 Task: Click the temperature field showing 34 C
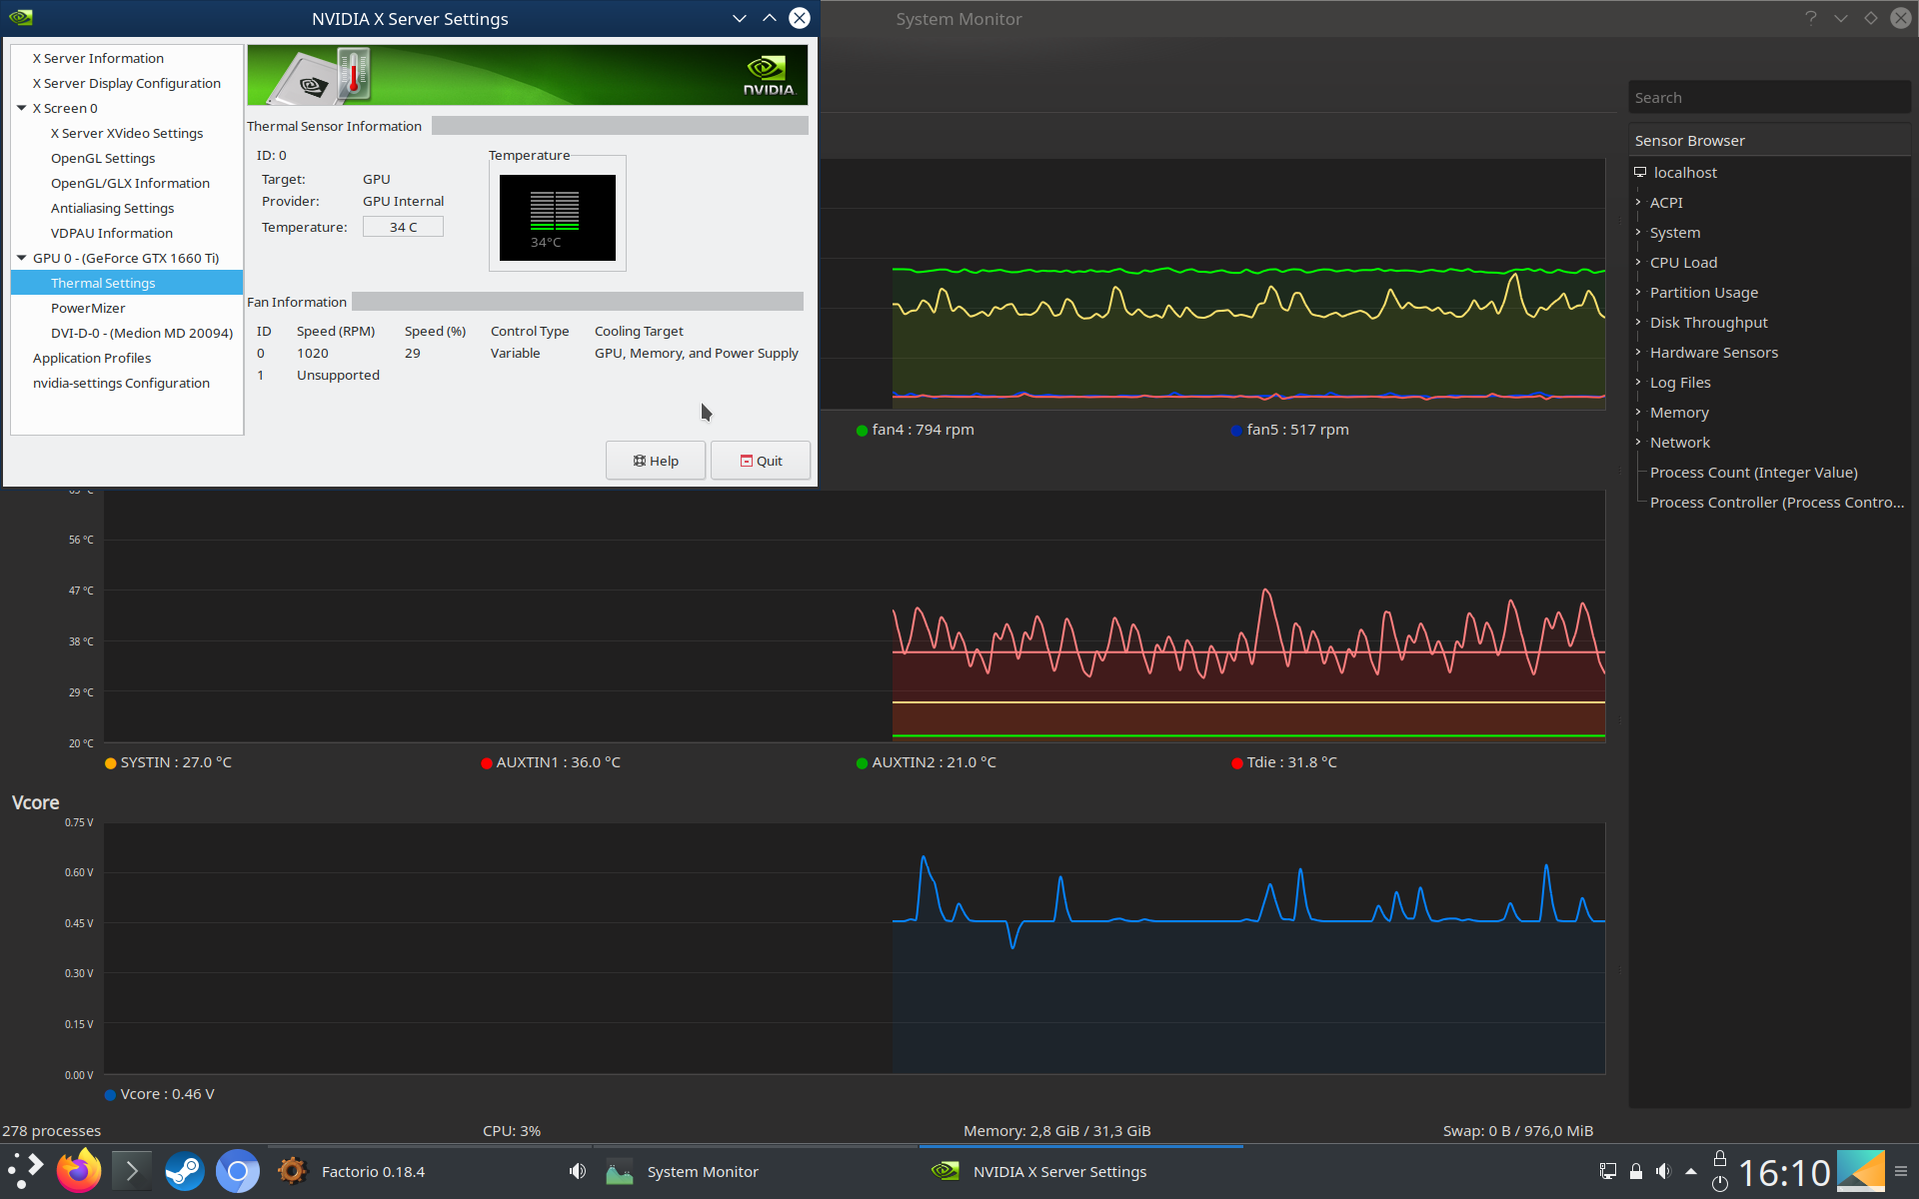pos(403,227)
